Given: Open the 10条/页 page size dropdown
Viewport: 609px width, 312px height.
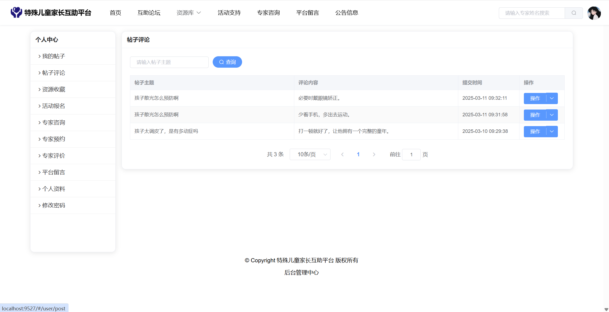Looking at the screenshot, I should tap(310, 154).
